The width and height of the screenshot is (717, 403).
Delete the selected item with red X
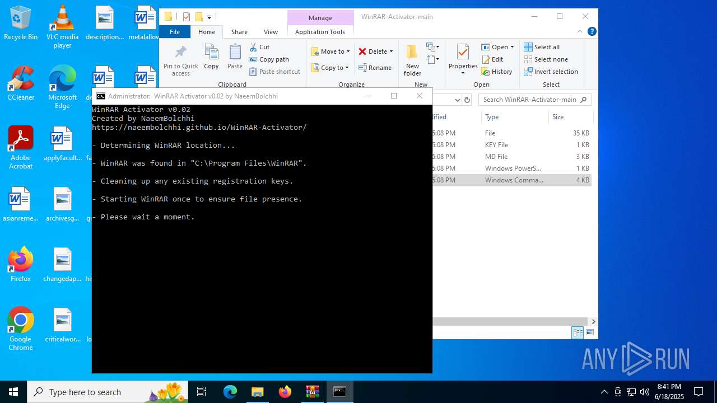[x=373, y=51]
